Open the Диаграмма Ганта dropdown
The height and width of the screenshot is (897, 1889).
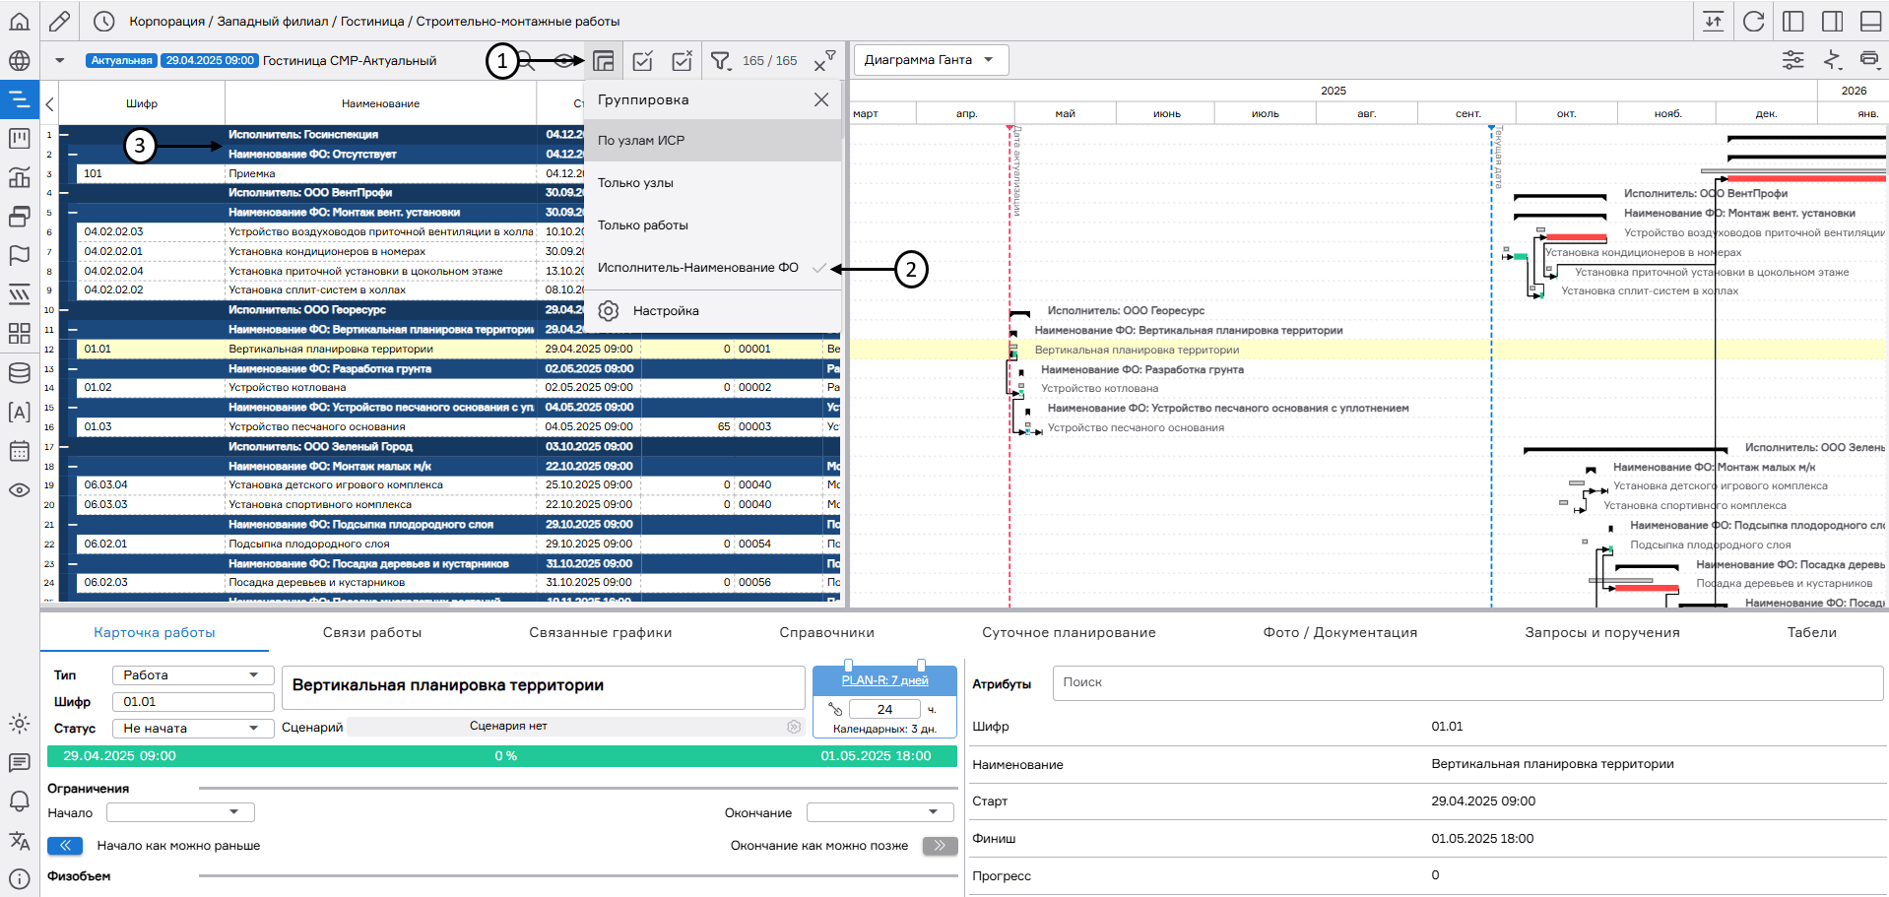tap(930, 60)
